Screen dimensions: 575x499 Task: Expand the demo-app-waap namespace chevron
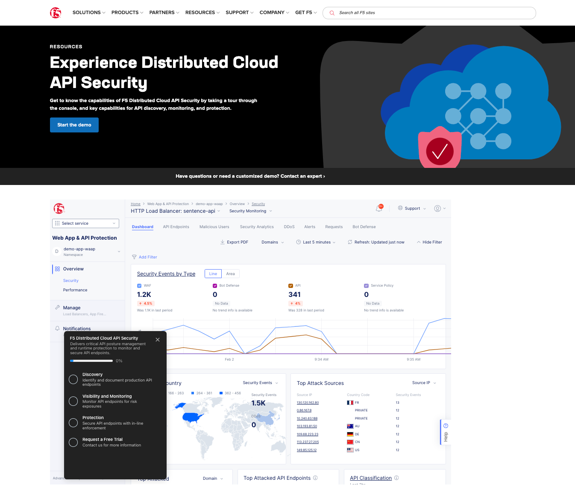pos(119,252)
